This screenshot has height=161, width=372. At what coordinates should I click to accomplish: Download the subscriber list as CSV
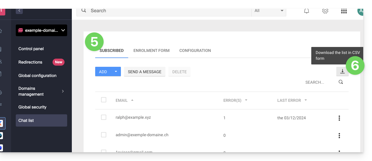tap(342, 71)
